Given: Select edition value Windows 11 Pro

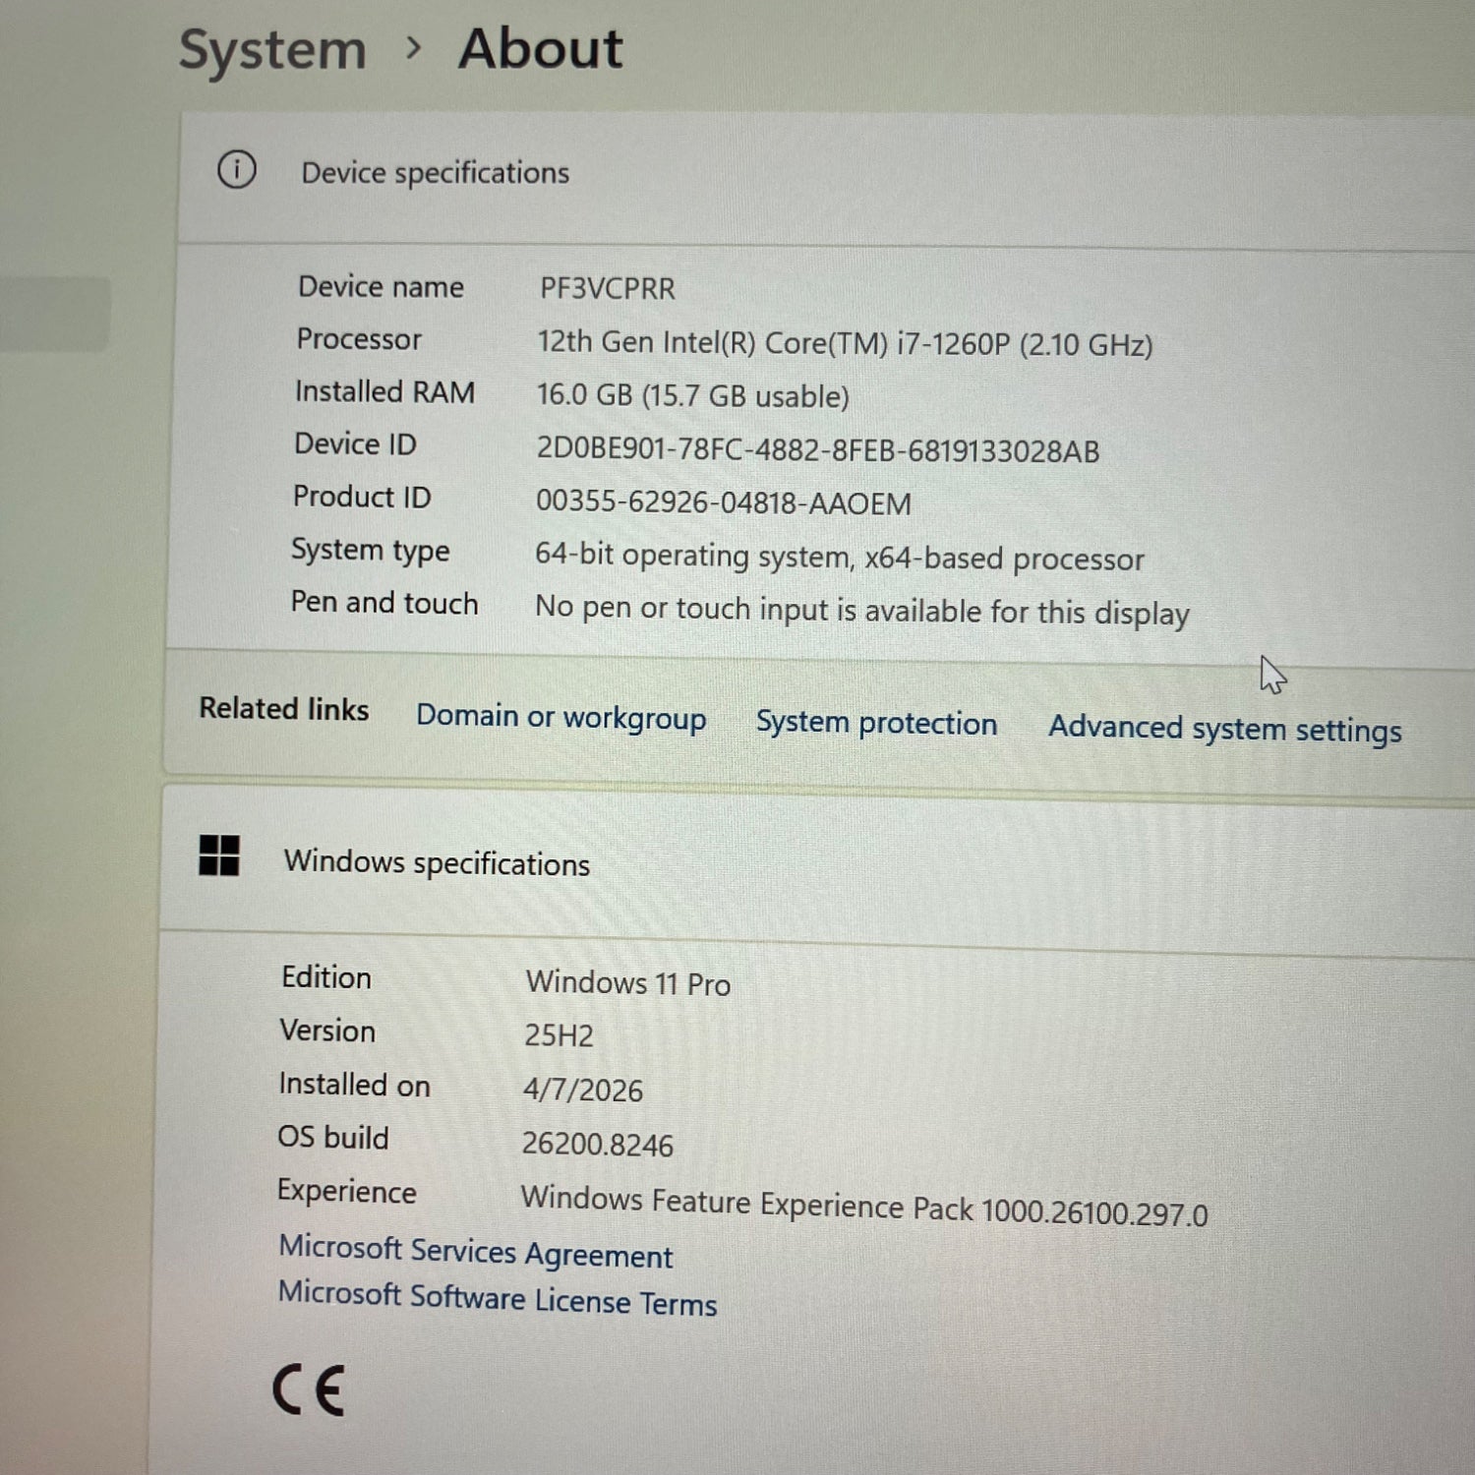Looking at the screenshot, I should 628,982.
